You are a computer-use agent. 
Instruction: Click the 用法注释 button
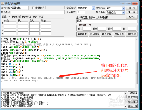point(133,106)
